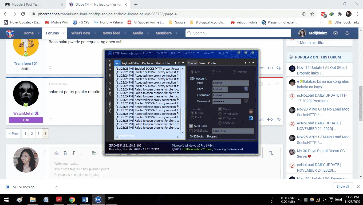Click the SSH Account Host field
Image resolution: width=363 pixels, height=205 pixels.
point(231,83)
